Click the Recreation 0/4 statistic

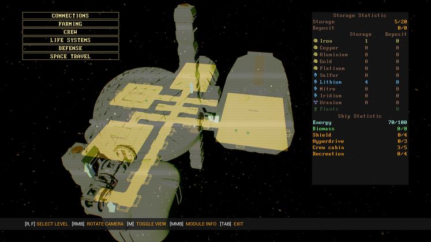click(x=359, y=154)
